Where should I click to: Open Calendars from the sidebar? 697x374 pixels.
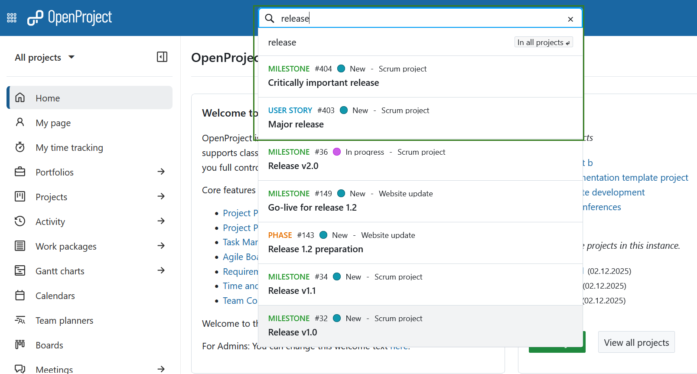click(89, 296)
